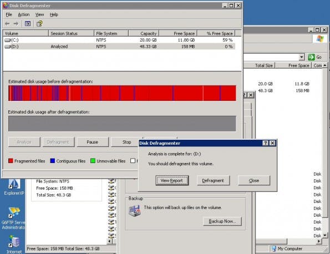The width and height of the screenshot is (330, 254).
Task: Click the Forward arrow toolbar icon
Action: [16, 23]
